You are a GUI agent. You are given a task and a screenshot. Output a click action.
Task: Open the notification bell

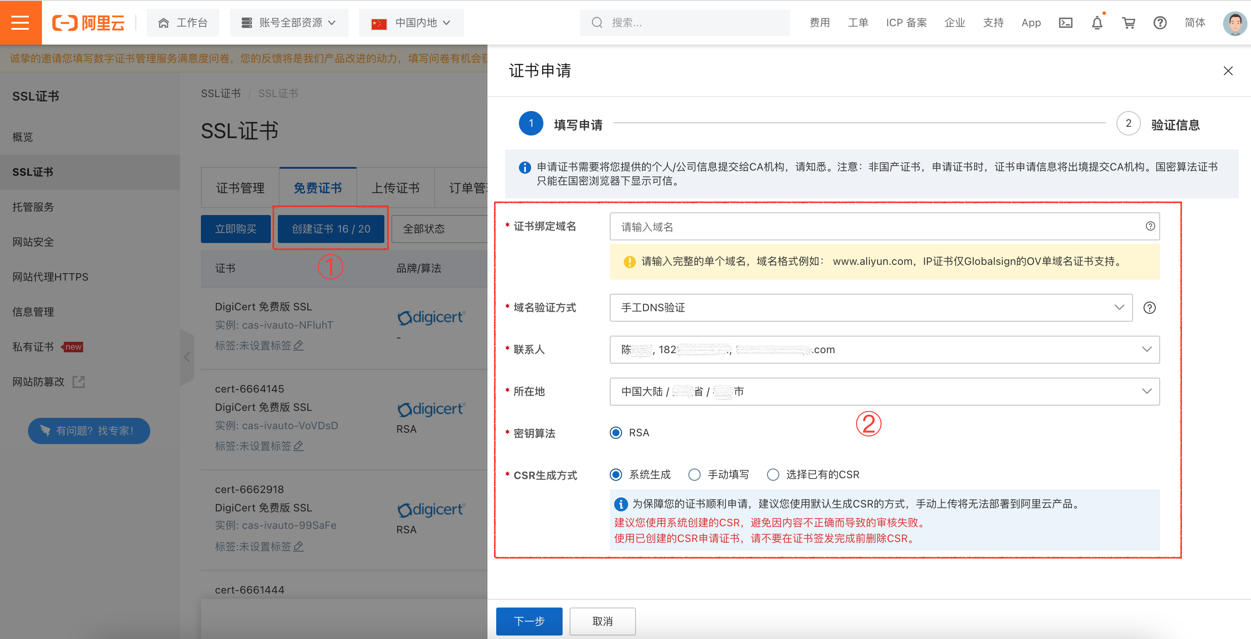(x=1097, y=23)
